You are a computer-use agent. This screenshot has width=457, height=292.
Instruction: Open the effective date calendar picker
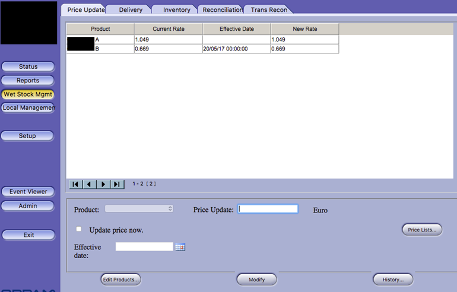tap(180, 247)
